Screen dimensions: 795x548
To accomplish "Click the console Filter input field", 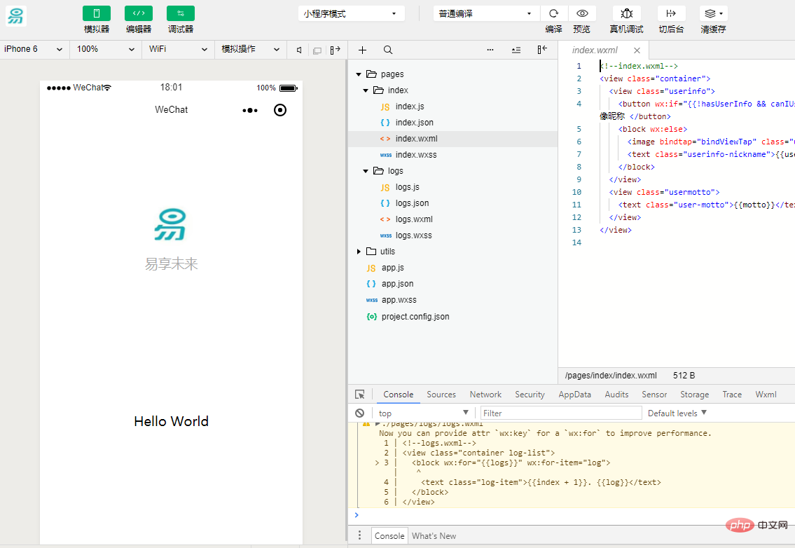I will (x=561, y=413).
